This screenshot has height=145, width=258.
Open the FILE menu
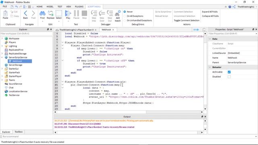(5, 6)
